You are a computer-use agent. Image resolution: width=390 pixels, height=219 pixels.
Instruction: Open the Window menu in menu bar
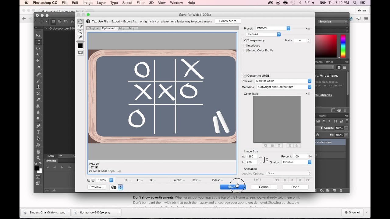click(x=176, y=3)
